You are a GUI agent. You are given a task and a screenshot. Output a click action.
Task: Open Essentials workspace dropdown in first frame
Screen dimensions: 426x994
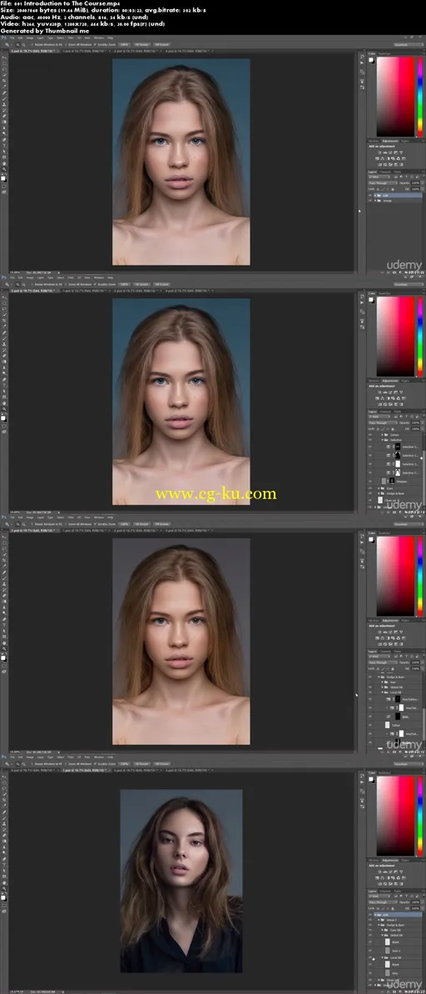pos(409,45)
